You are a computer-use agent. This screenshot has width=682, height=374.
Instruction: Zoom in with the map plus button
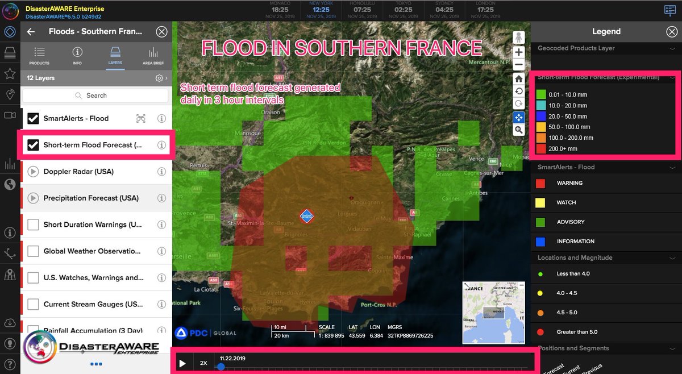tap(519, 52)
